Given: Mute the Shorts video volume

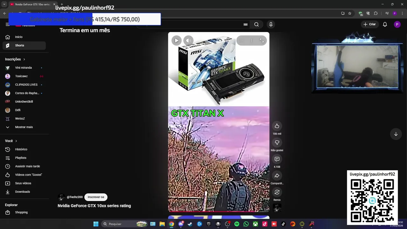Looking at the screenshot, I should tap(189, 40).
